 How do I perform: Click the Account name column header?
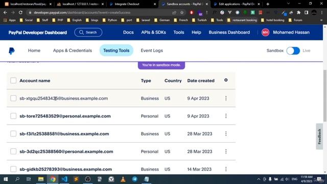coord(35,81)
